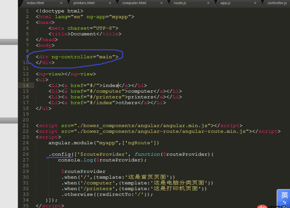Click the closing '</div>' tag
Image resolution: width=290 pixels, height=208 pixels.
point(45,63)
